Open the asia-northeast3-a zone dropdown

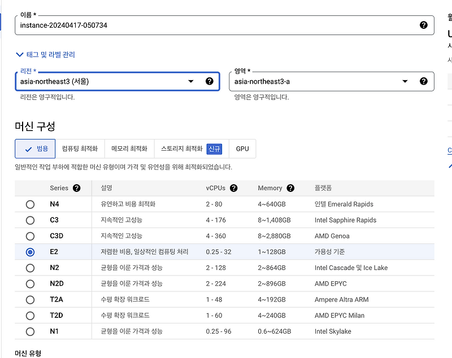405,81
